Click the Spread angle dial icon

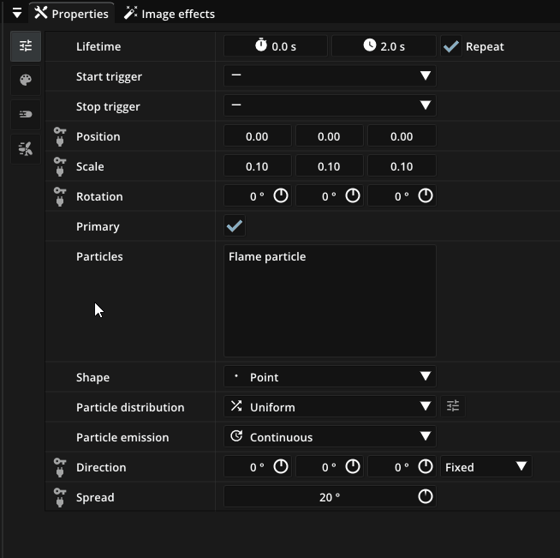[426, 496]
